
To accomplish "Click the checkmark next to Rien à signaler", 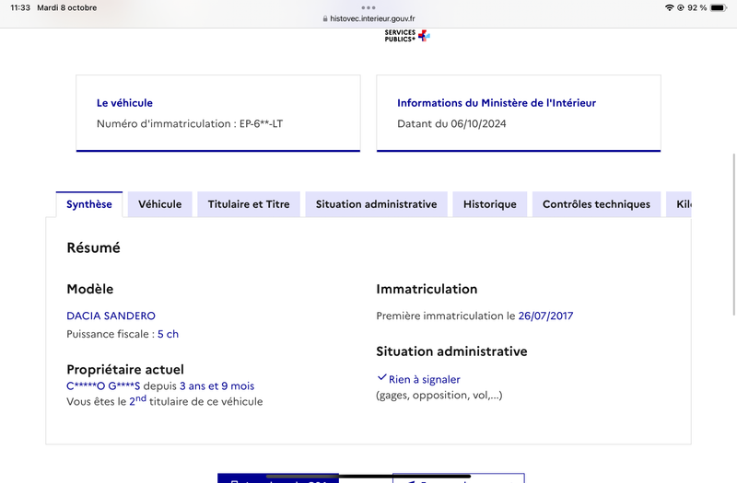I will [x=381, y=377].
